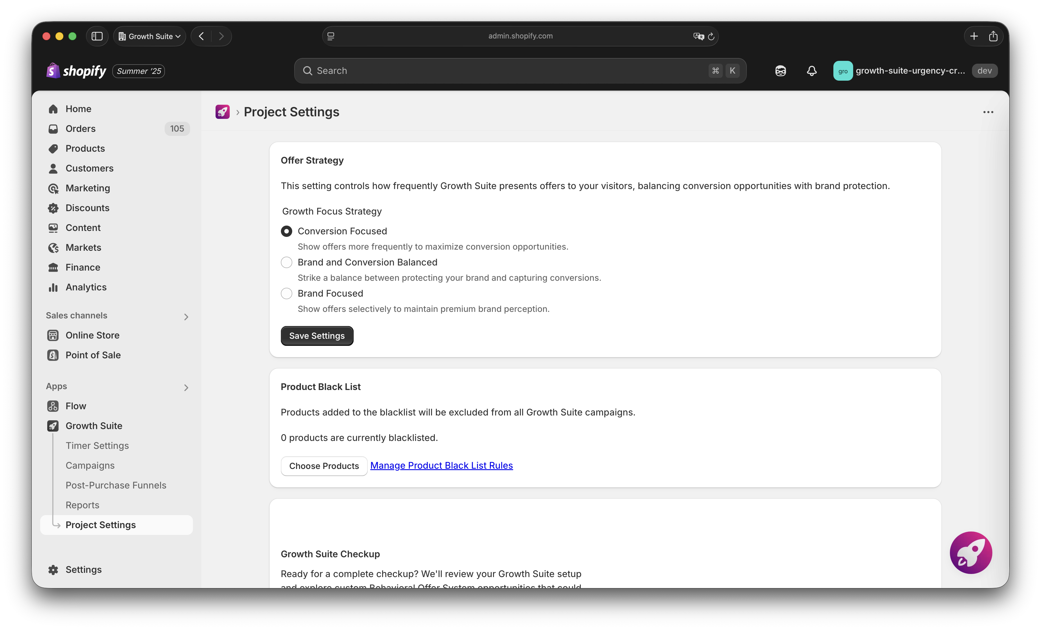Open Timer Settings in Growth Suite menu
This screenshot has width=1041, height=630.
click(97, 446)
